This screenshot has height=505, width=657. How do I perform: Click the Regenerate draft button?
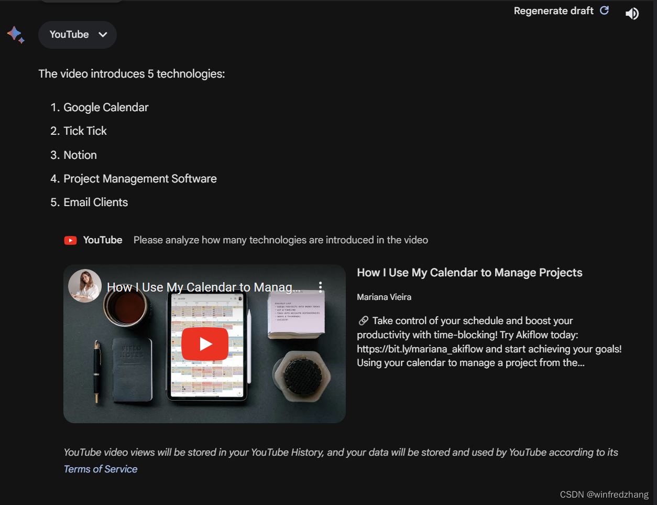561,10
